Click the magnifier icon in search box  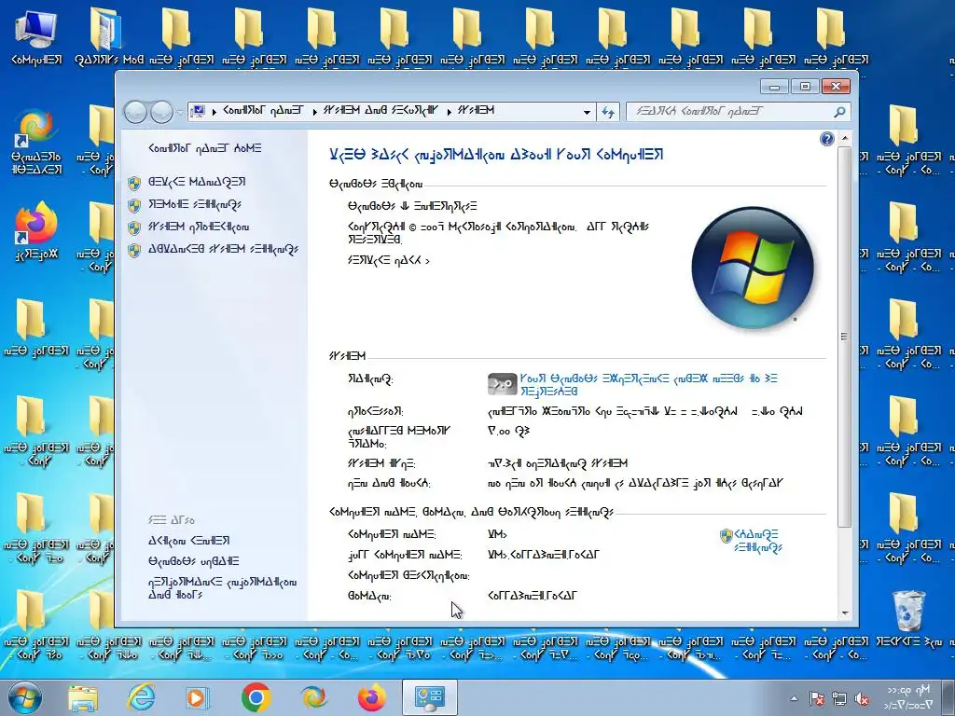click(839, 112)
